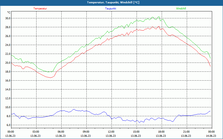
Task: Click the 16,0 y-axis value
Action: [x=8, y=80]
